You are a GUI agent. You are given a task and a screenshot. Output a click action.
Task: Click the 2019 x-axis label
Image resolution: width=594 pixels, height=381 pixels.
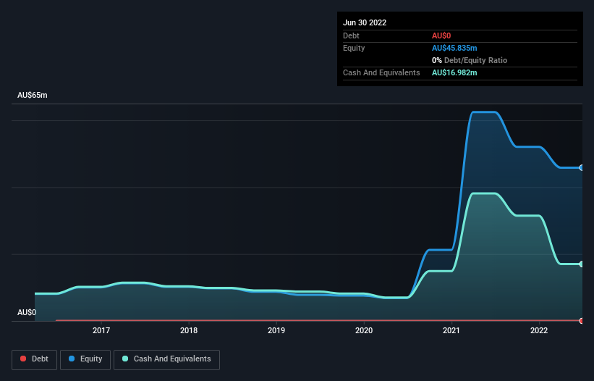click(276, 330)
